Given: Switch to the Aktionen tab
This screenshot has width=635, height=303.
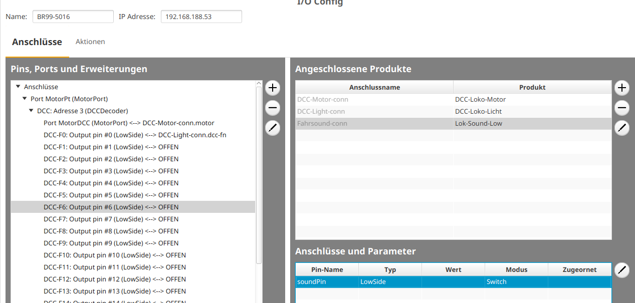Looking at the screenshot, I should coord(90,42).
